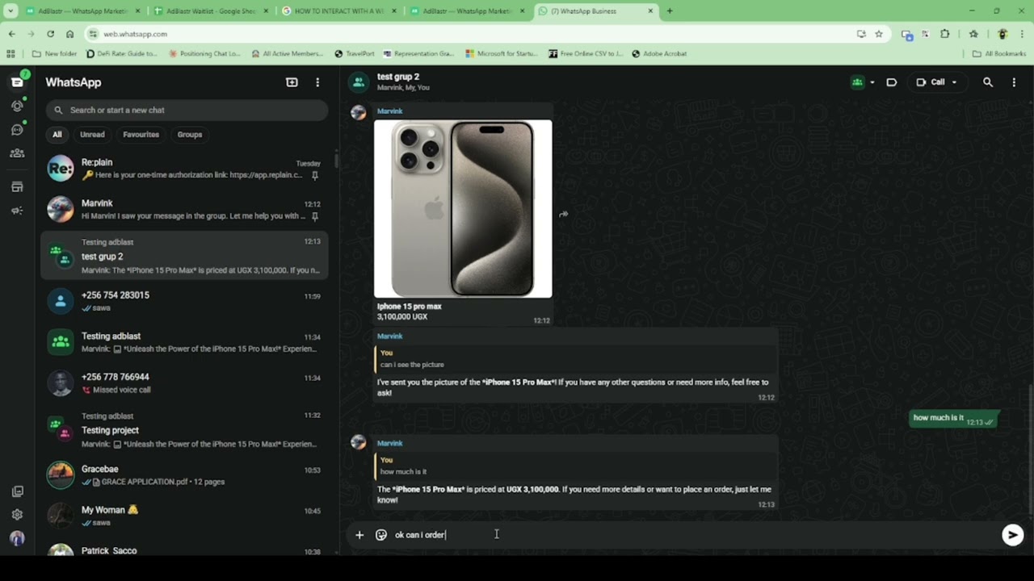Open the Re:plain chat
Viewport: 1034px width, 581px height.
coord(184,168)
